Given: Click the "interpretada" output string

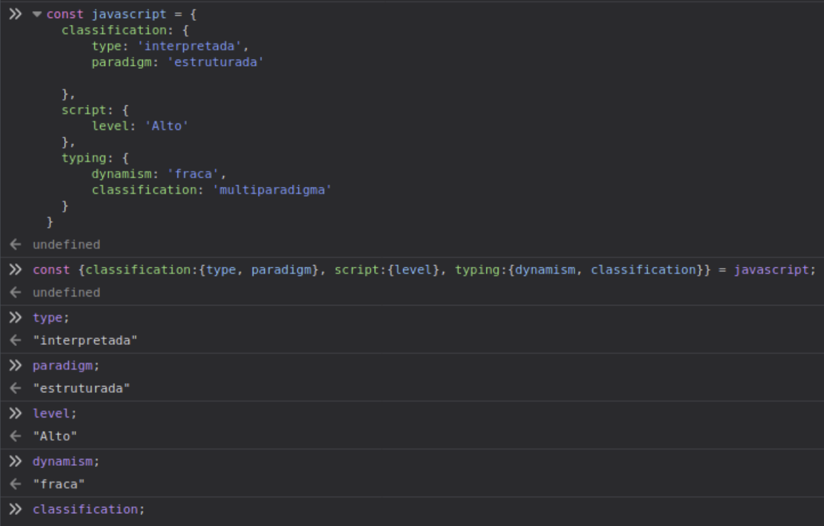Looking at the screenshot, I should [85, 340].
